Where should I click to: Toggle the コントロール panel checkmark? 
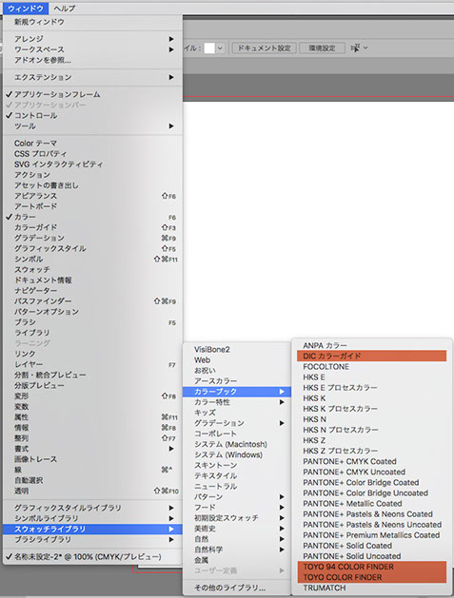[x=92, y=116]
